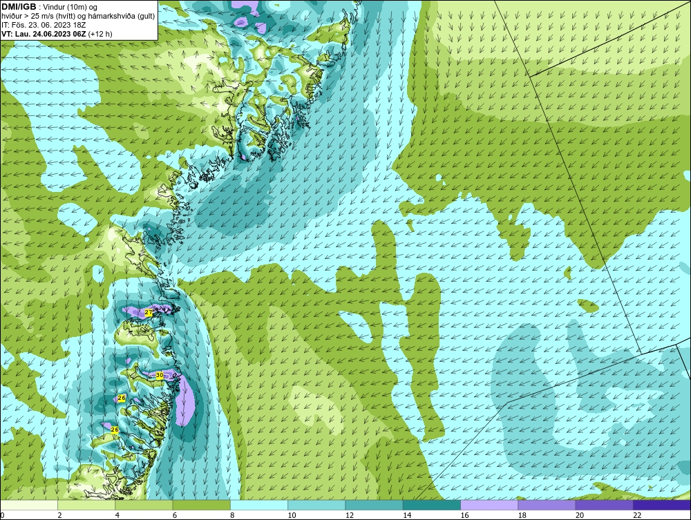
Task: Pick the 4–6 m/s green legend swatch
Action: point(144,505)
